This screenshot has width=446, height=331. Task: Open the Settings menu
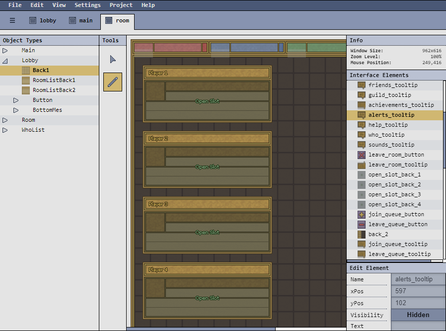pyautogui.click(x=87, y=5)
